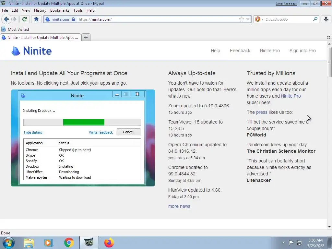Click the ninite.com site identity badge

[x=60, y=19]
